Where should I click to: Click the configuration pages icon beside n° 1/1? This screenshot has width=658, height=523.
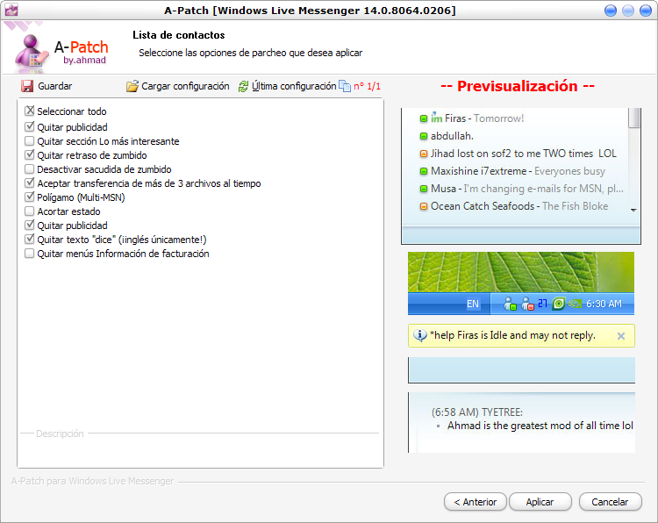coord(345,86)
